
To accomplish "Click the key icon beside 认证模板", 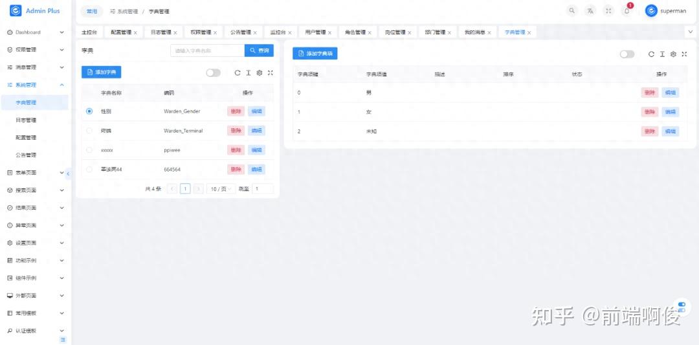I will coord(10,331).
